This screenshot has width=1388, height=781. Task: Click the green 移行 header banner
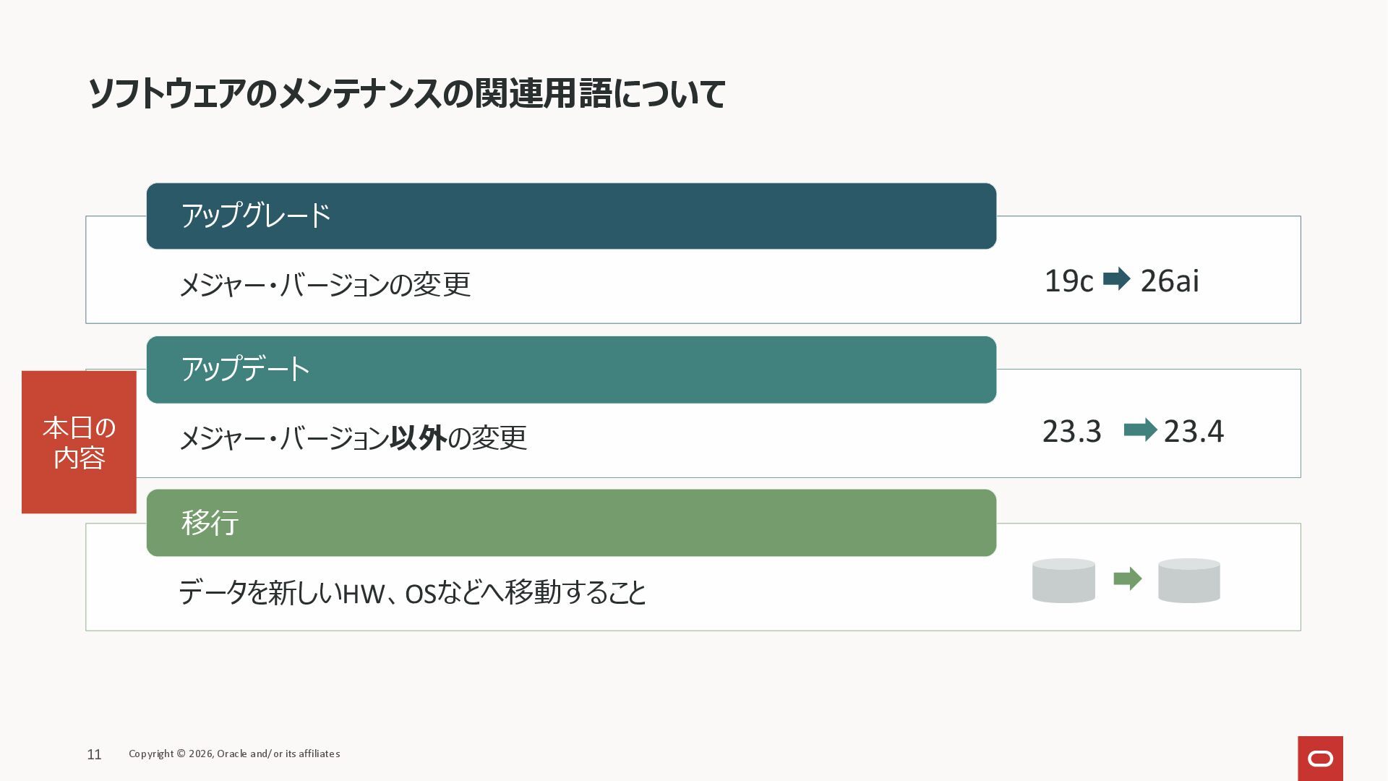(x=571, y=523)
